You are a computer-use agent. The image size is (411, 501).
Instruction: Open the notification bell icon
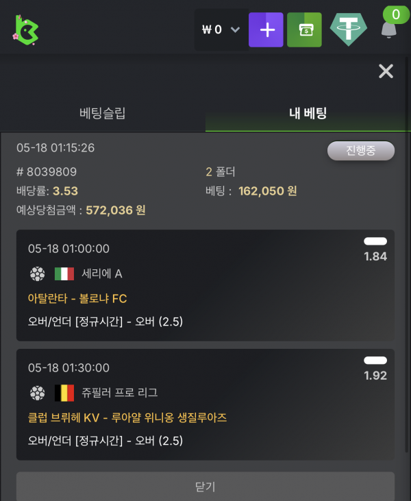[389, 30]
